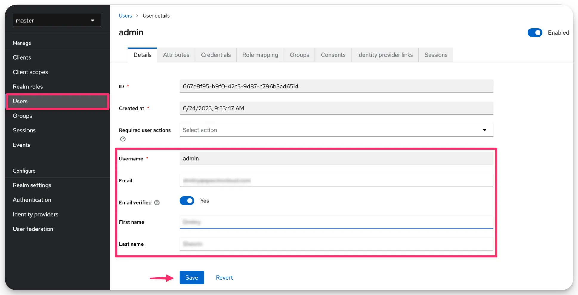Navigate to Clients in the sidebar
The height and width of the screenshot is (295, 578).
22,57
